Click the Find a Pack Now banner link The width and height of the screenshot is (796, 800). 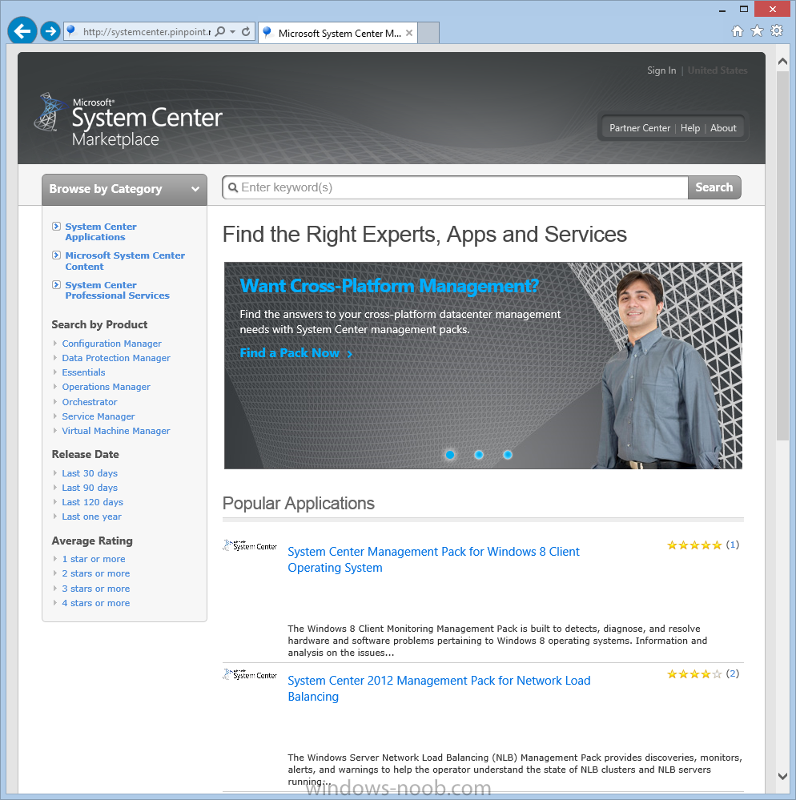tap(296, 353)
